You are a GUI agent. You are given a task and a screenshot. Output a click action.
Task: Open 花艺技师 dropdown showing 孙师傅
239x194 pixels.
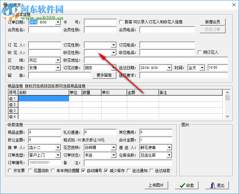tap(113, 147)
